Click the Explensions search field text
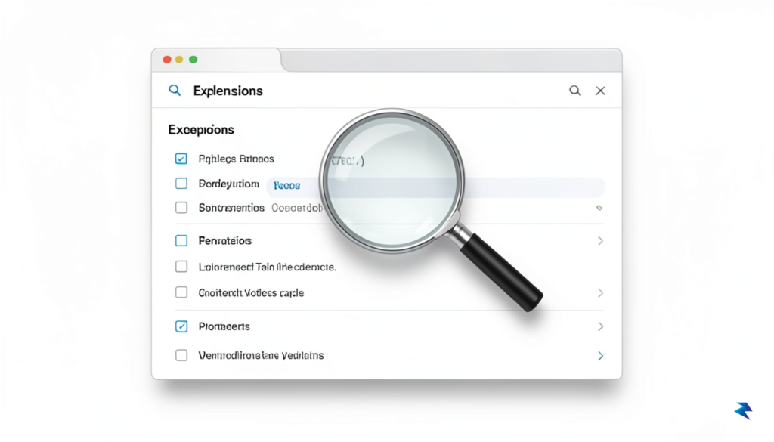This screenshot has width=774, height=442. 228,91
